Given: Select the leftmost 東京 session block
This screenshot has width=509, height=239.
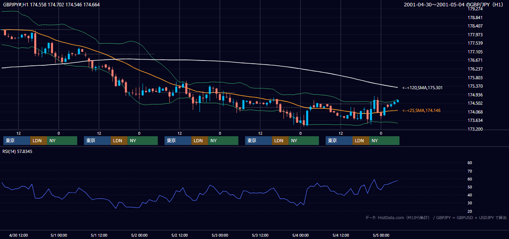Looking at the screenshot, I should coord(17,141).
